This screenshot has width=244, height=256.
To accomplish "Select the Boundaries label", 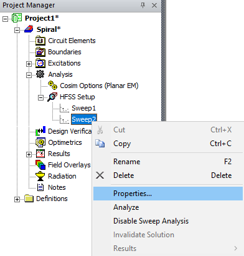I will 65,52.
